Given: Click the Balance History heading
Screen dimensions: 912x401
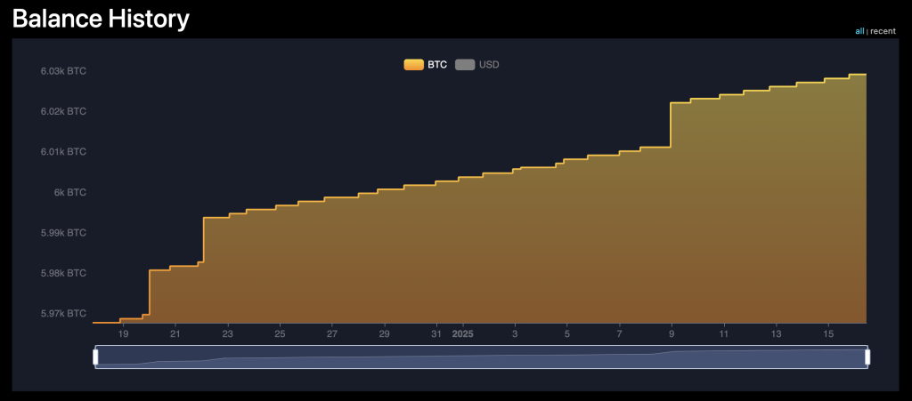Looking at the screenshot, I should click(102, 19).
